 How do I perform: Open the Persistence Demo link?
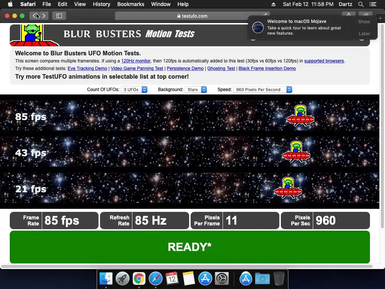tap(185, 68)
